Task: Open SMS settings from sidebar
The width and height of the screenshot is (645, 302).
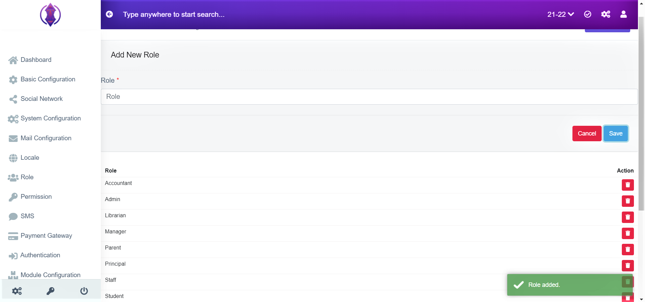Action: pyautogui.click(x=28, y=216)
